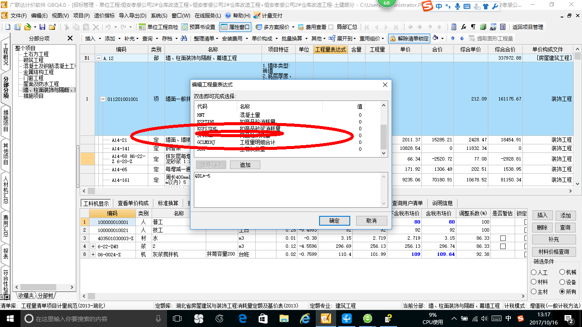Open the 添加 dropdown in toolbar
This screenshot has height=327, width=582.
pyautogui.click(x=112, y=38)
